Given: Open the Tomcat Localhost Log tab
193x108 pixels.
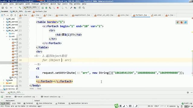Looking at the screenshot, I should (26, 97).
